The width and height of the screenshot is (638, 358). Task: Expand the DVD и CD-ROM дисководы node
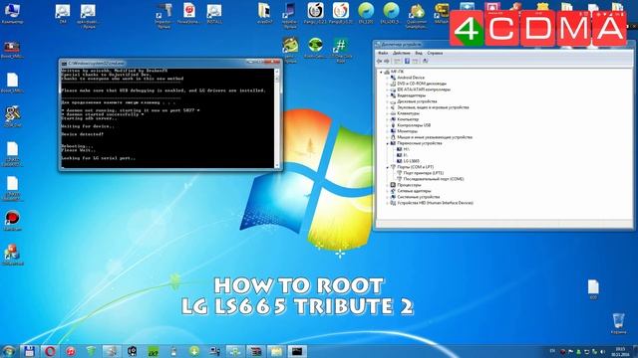tap(387, 84)
